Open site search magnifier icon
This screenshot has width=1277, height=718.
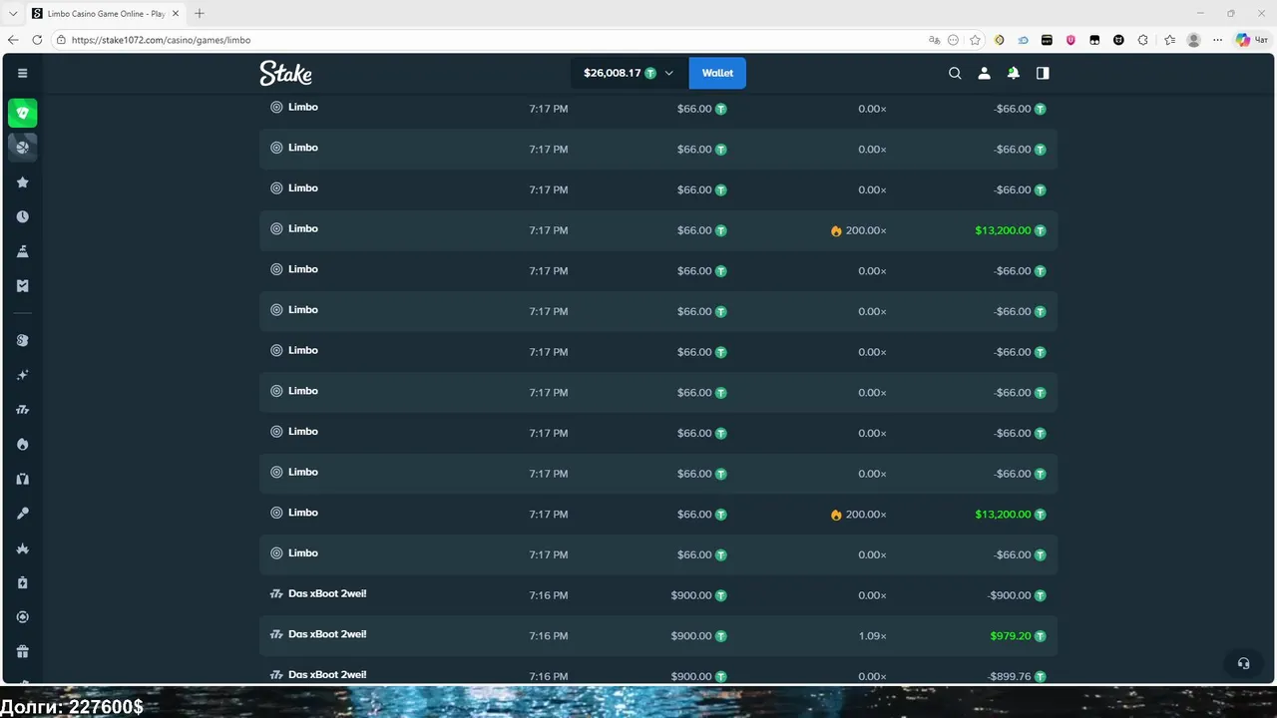pyautogui.click(x=955, y=73)
